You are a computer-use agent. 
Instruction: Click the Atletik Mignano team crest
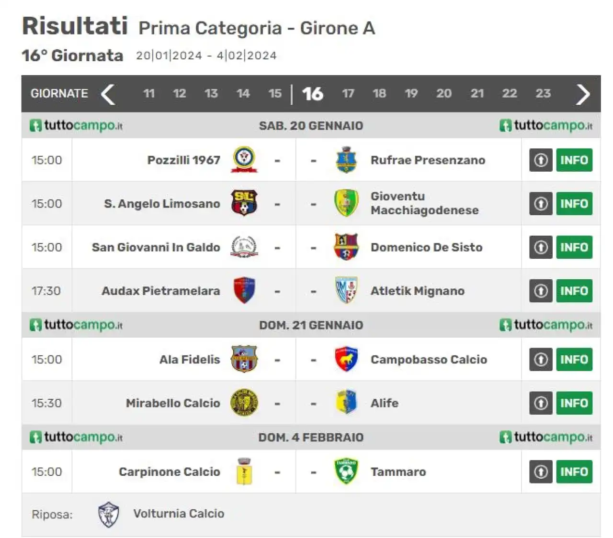tap(346, 291)
